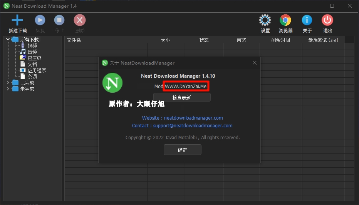Minimize the Neat Download Manager window
Image resolution: width=359 pixels, height=205 pixels.
pos(315,6)
